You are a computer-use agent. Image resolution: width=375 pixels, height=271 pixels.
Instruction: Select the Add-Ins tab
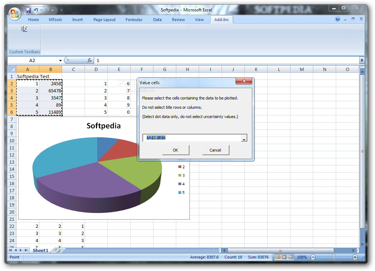click(x=222, y=20)
